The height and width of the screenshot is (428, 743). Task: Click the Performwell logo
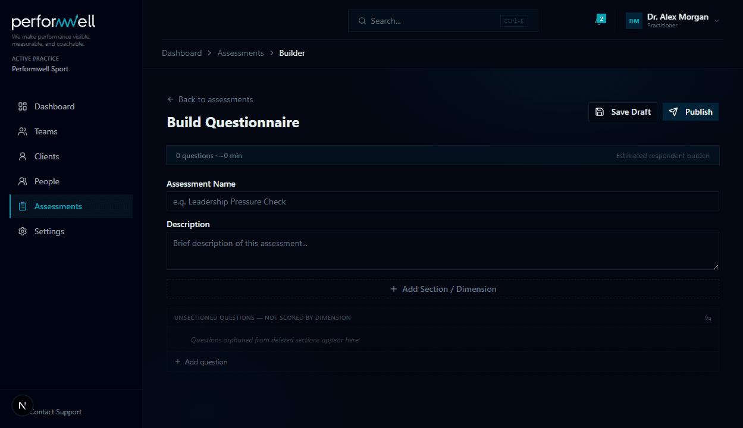coord(54,22)
